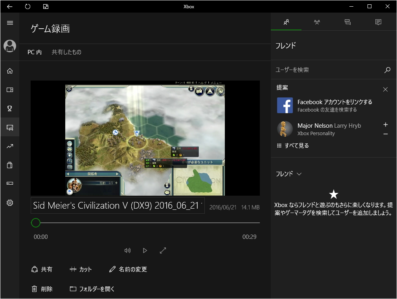Screen dimensions: 397x299
Task: Click the Major Nelson Larry Hryb name
Action: point(329,126)
